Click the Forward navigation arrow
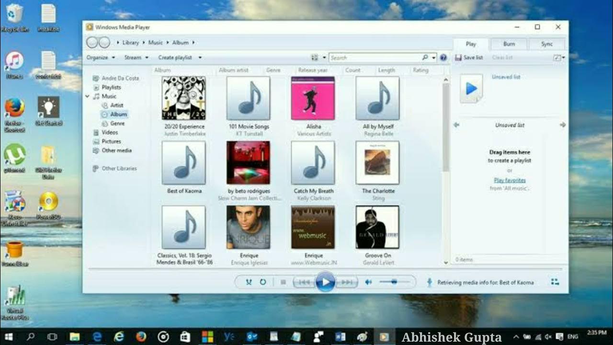 pyautogui.click(x=104, y=43)
